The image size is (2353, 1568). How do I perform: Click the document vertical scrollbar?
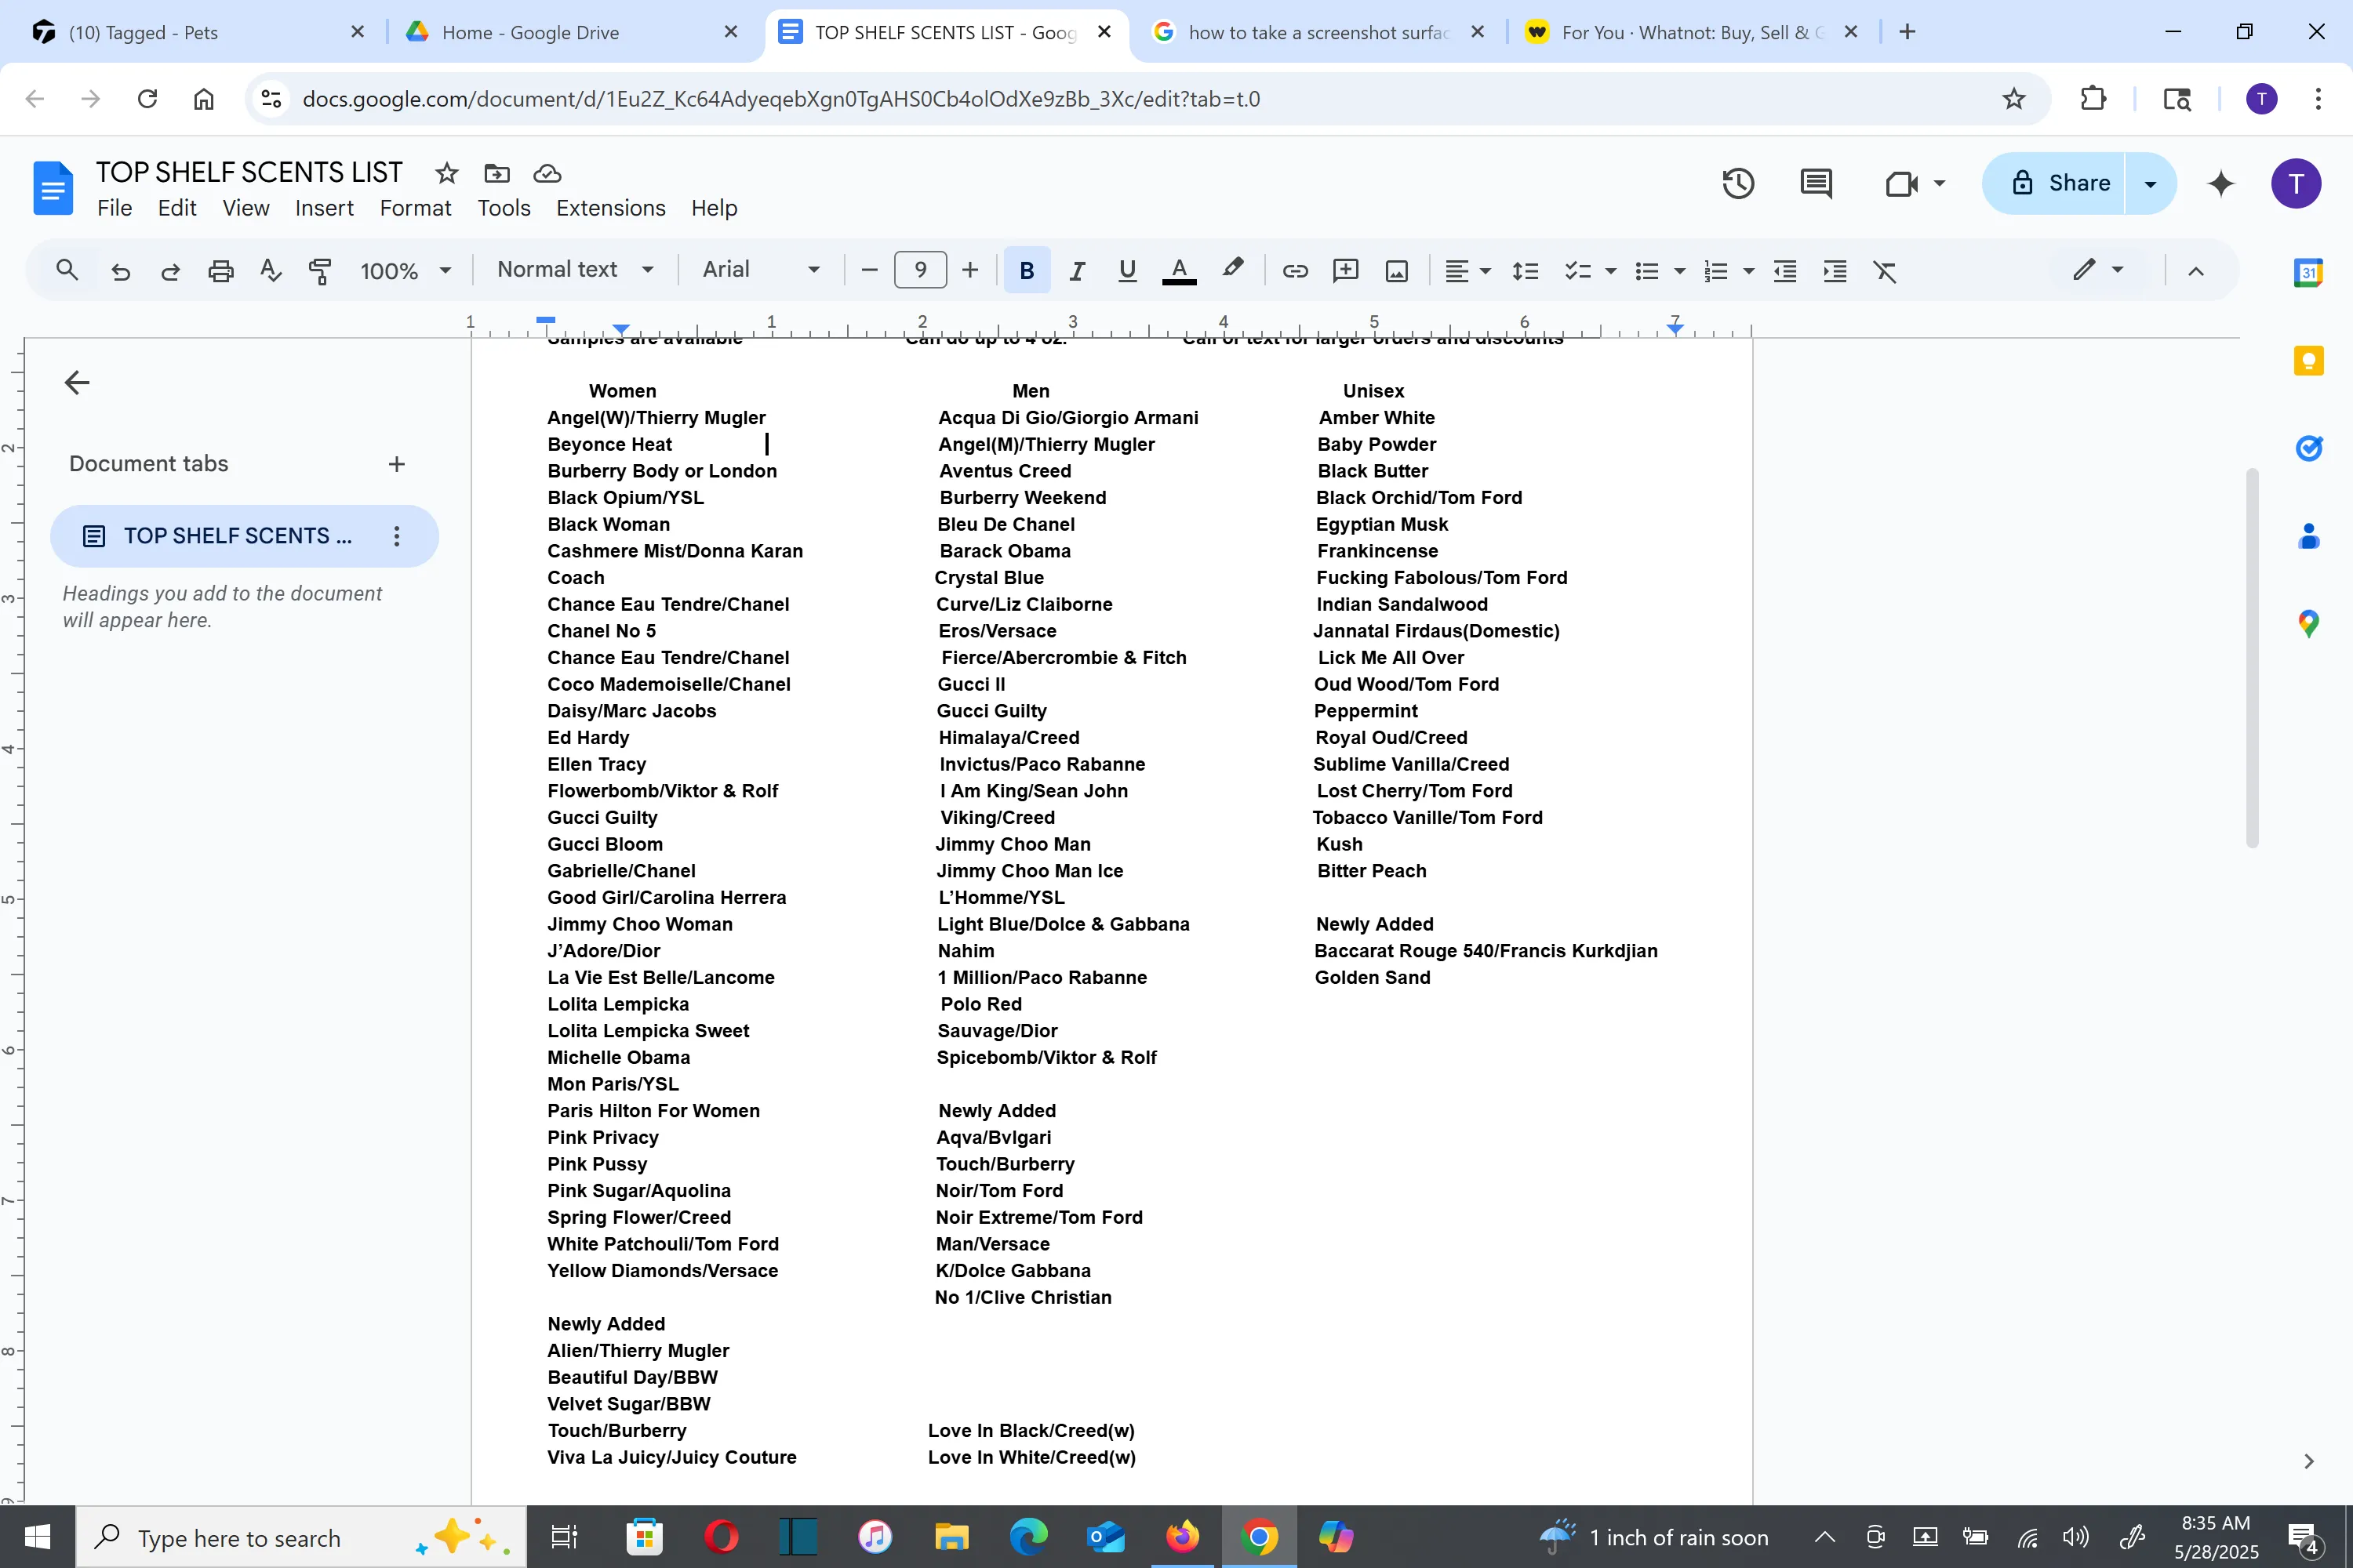tap(2251, 657)
